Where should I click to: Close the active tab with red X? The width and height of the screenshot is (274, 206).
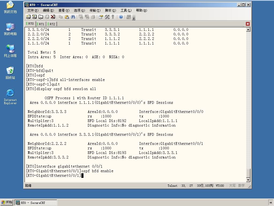pos(248,24)
